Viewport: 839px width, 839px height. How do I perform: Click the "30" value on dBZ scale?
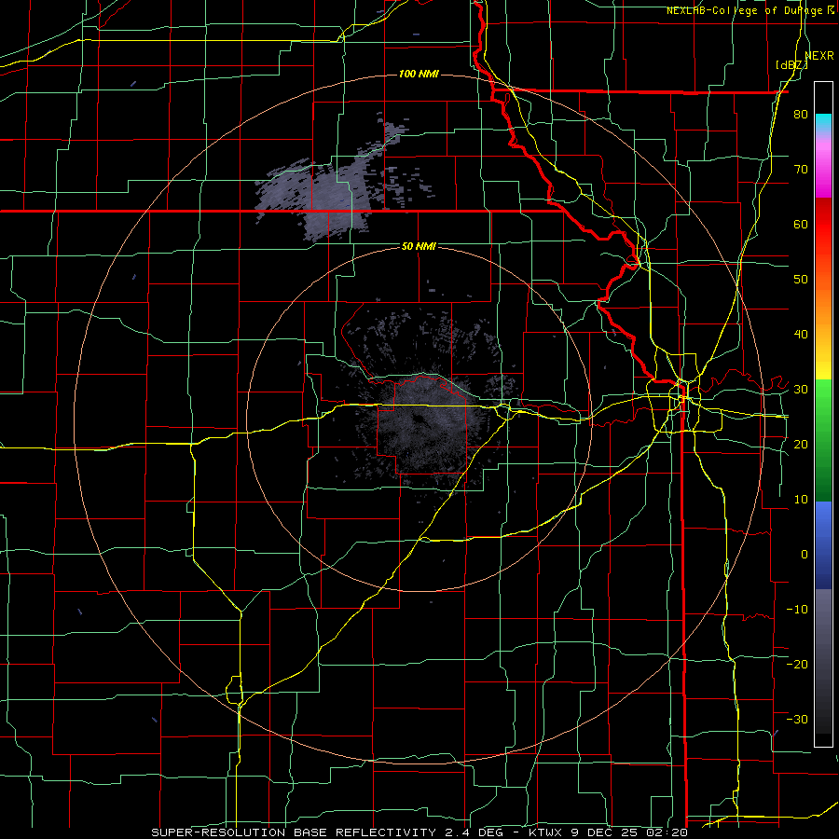pyautogui.click(x=801, y=389)
